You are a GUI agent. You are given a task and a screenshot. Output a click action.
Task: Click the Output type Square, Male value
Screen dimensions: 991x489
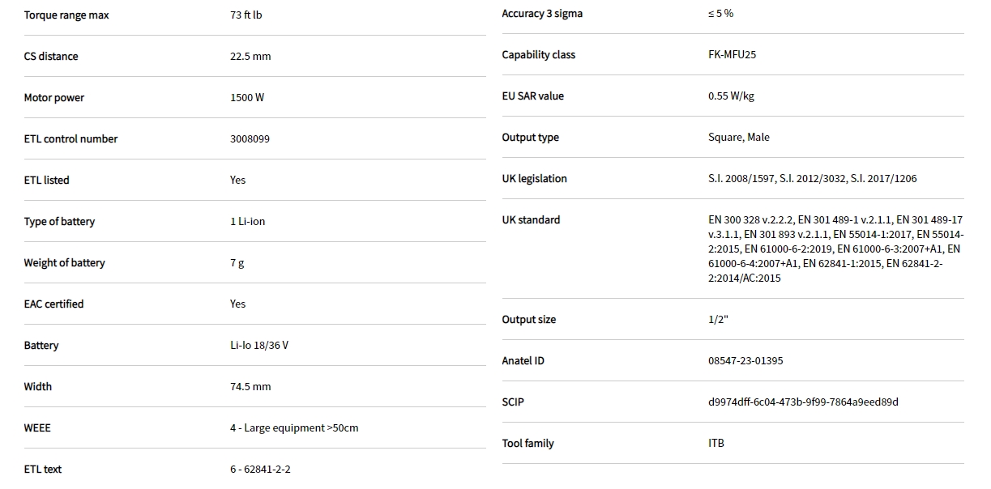[x=738, y=138]
